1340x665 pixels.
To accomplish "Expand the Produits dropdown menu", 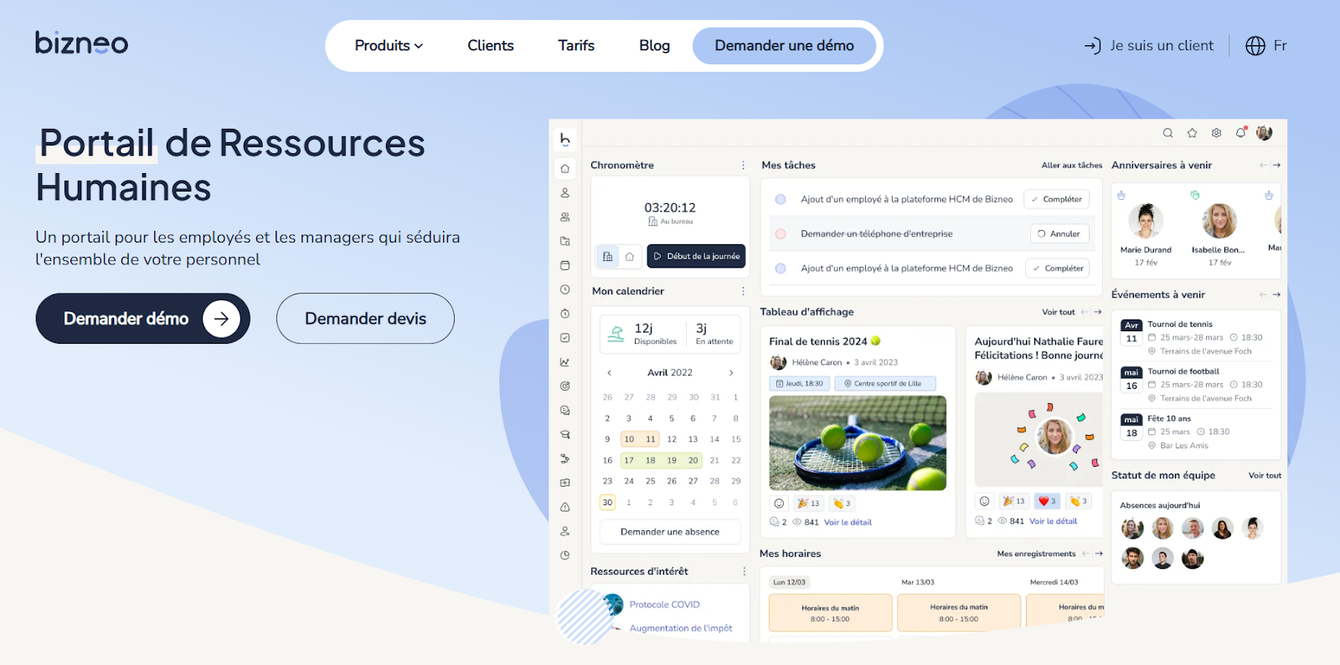I will pyautogui.click(x=389, y=46).
